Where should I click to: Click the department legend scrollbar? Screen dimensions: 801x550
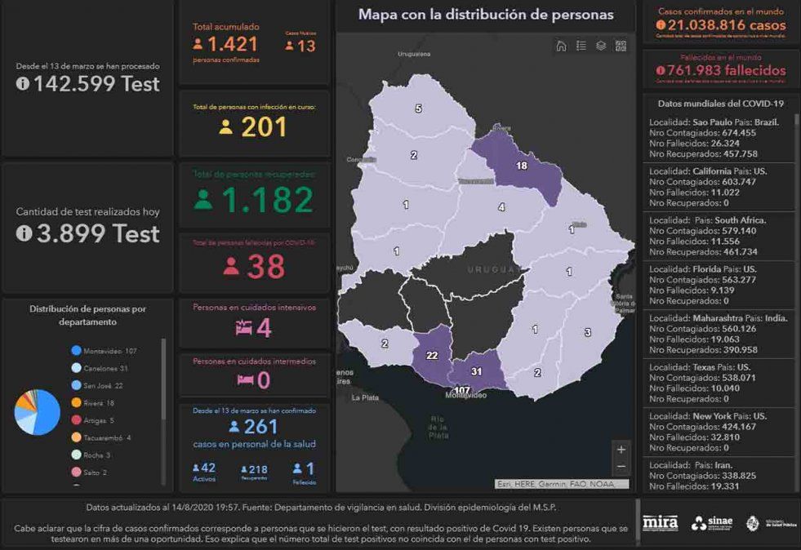click(x=163, y=384)
